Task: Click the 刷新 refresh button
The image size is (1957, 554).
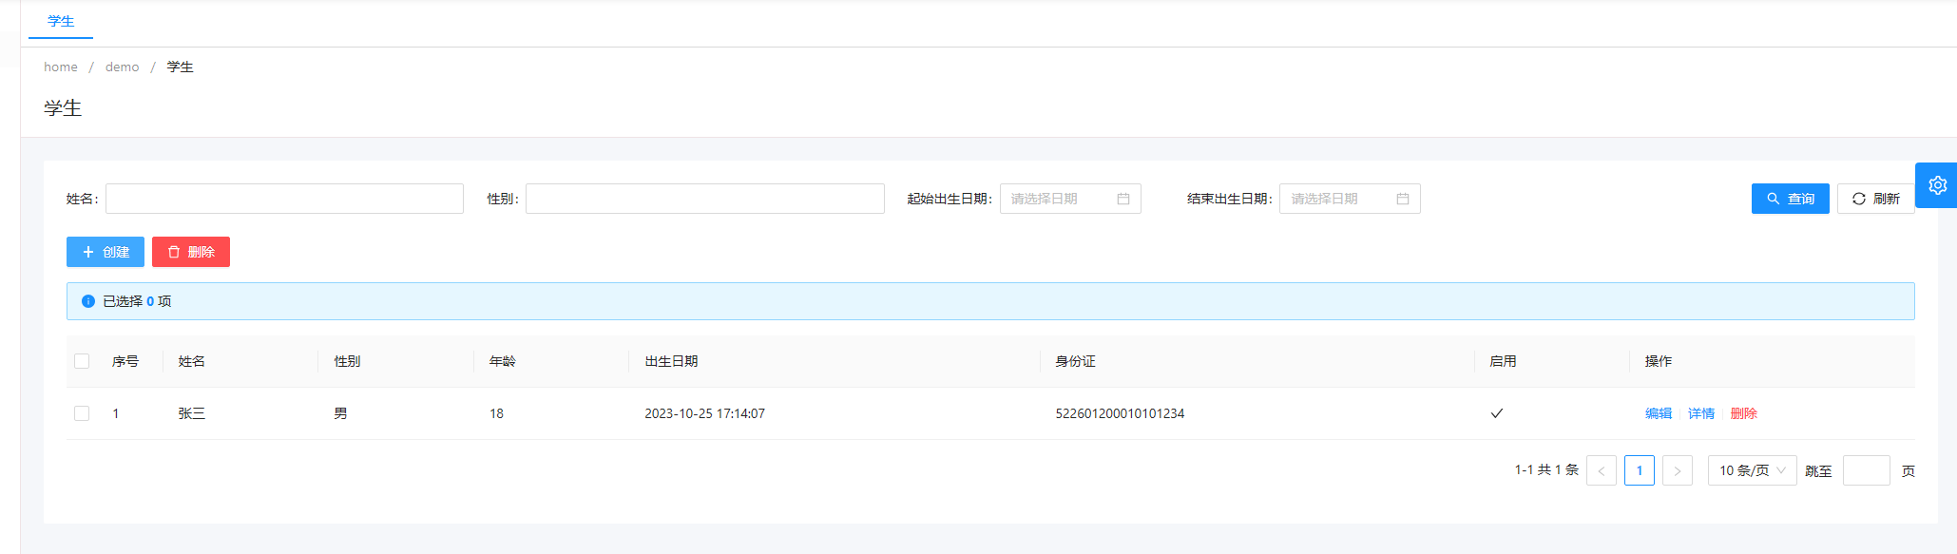Action: (x=1876, y=199)
